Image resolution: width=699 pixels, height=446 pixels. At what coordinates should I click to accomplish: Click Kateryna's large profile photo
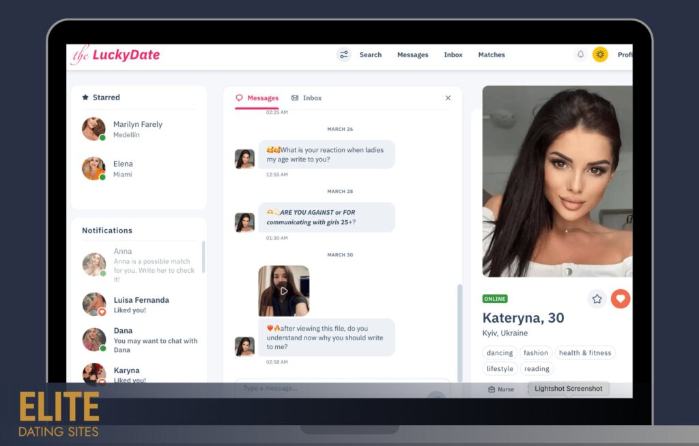[x=556, y=181]
